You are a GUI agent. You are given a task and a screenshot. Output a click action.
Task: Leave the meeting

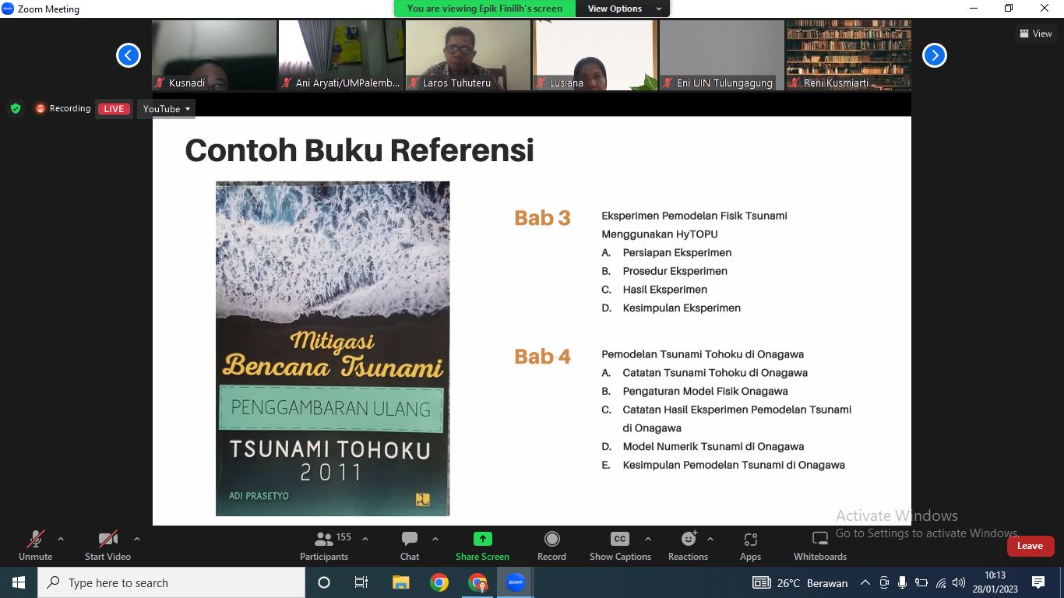point(1030,546)
